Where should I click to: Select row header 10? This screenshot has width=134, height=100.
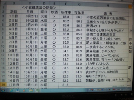tap(3, 46)
